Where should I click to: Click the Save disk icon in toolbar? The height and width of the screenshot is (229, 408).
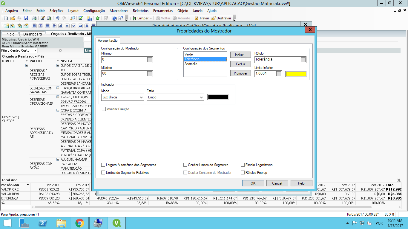[x=26, y=18]
